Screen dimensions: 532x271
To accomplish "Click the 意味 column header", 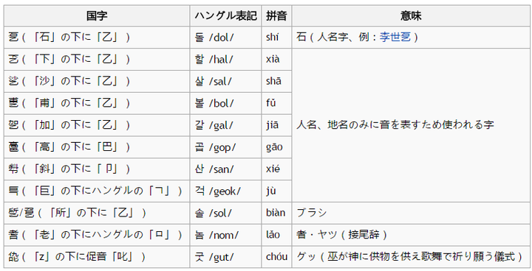I will pos(411,15).
